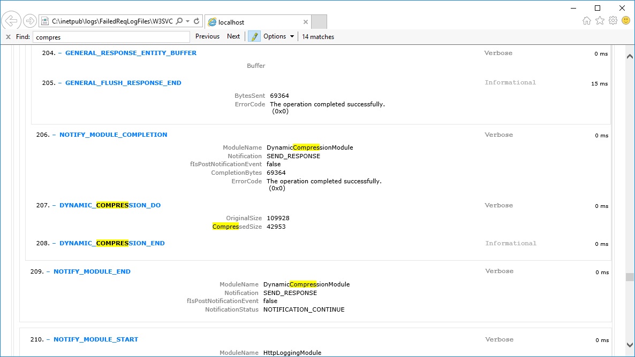
Task: Collapse event 210 using its dash toggle
Action: (x=48, y=339)
